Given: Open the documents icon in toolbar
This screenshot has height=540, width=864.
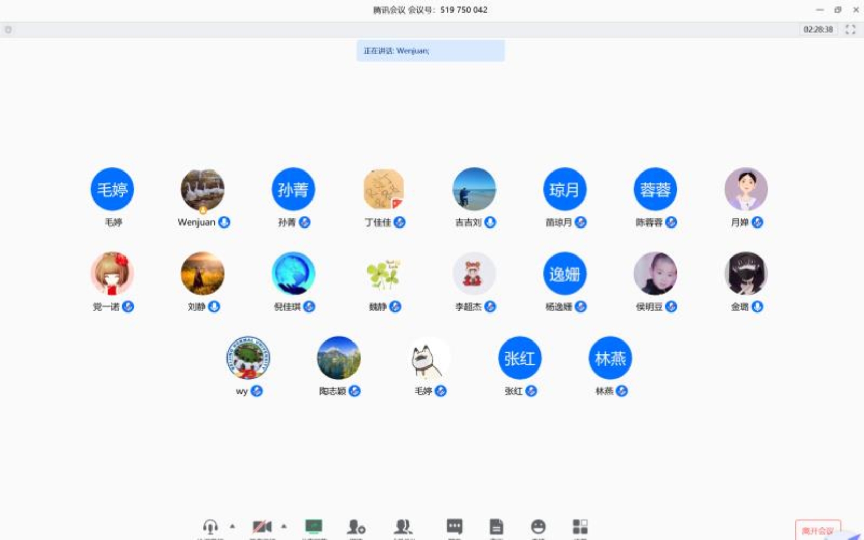Looking at the screenshot, I should coord(496,527).
